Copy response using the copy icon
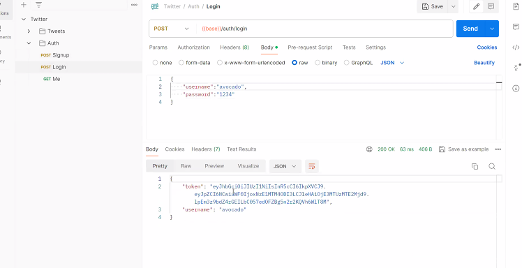 pos(475,166)
